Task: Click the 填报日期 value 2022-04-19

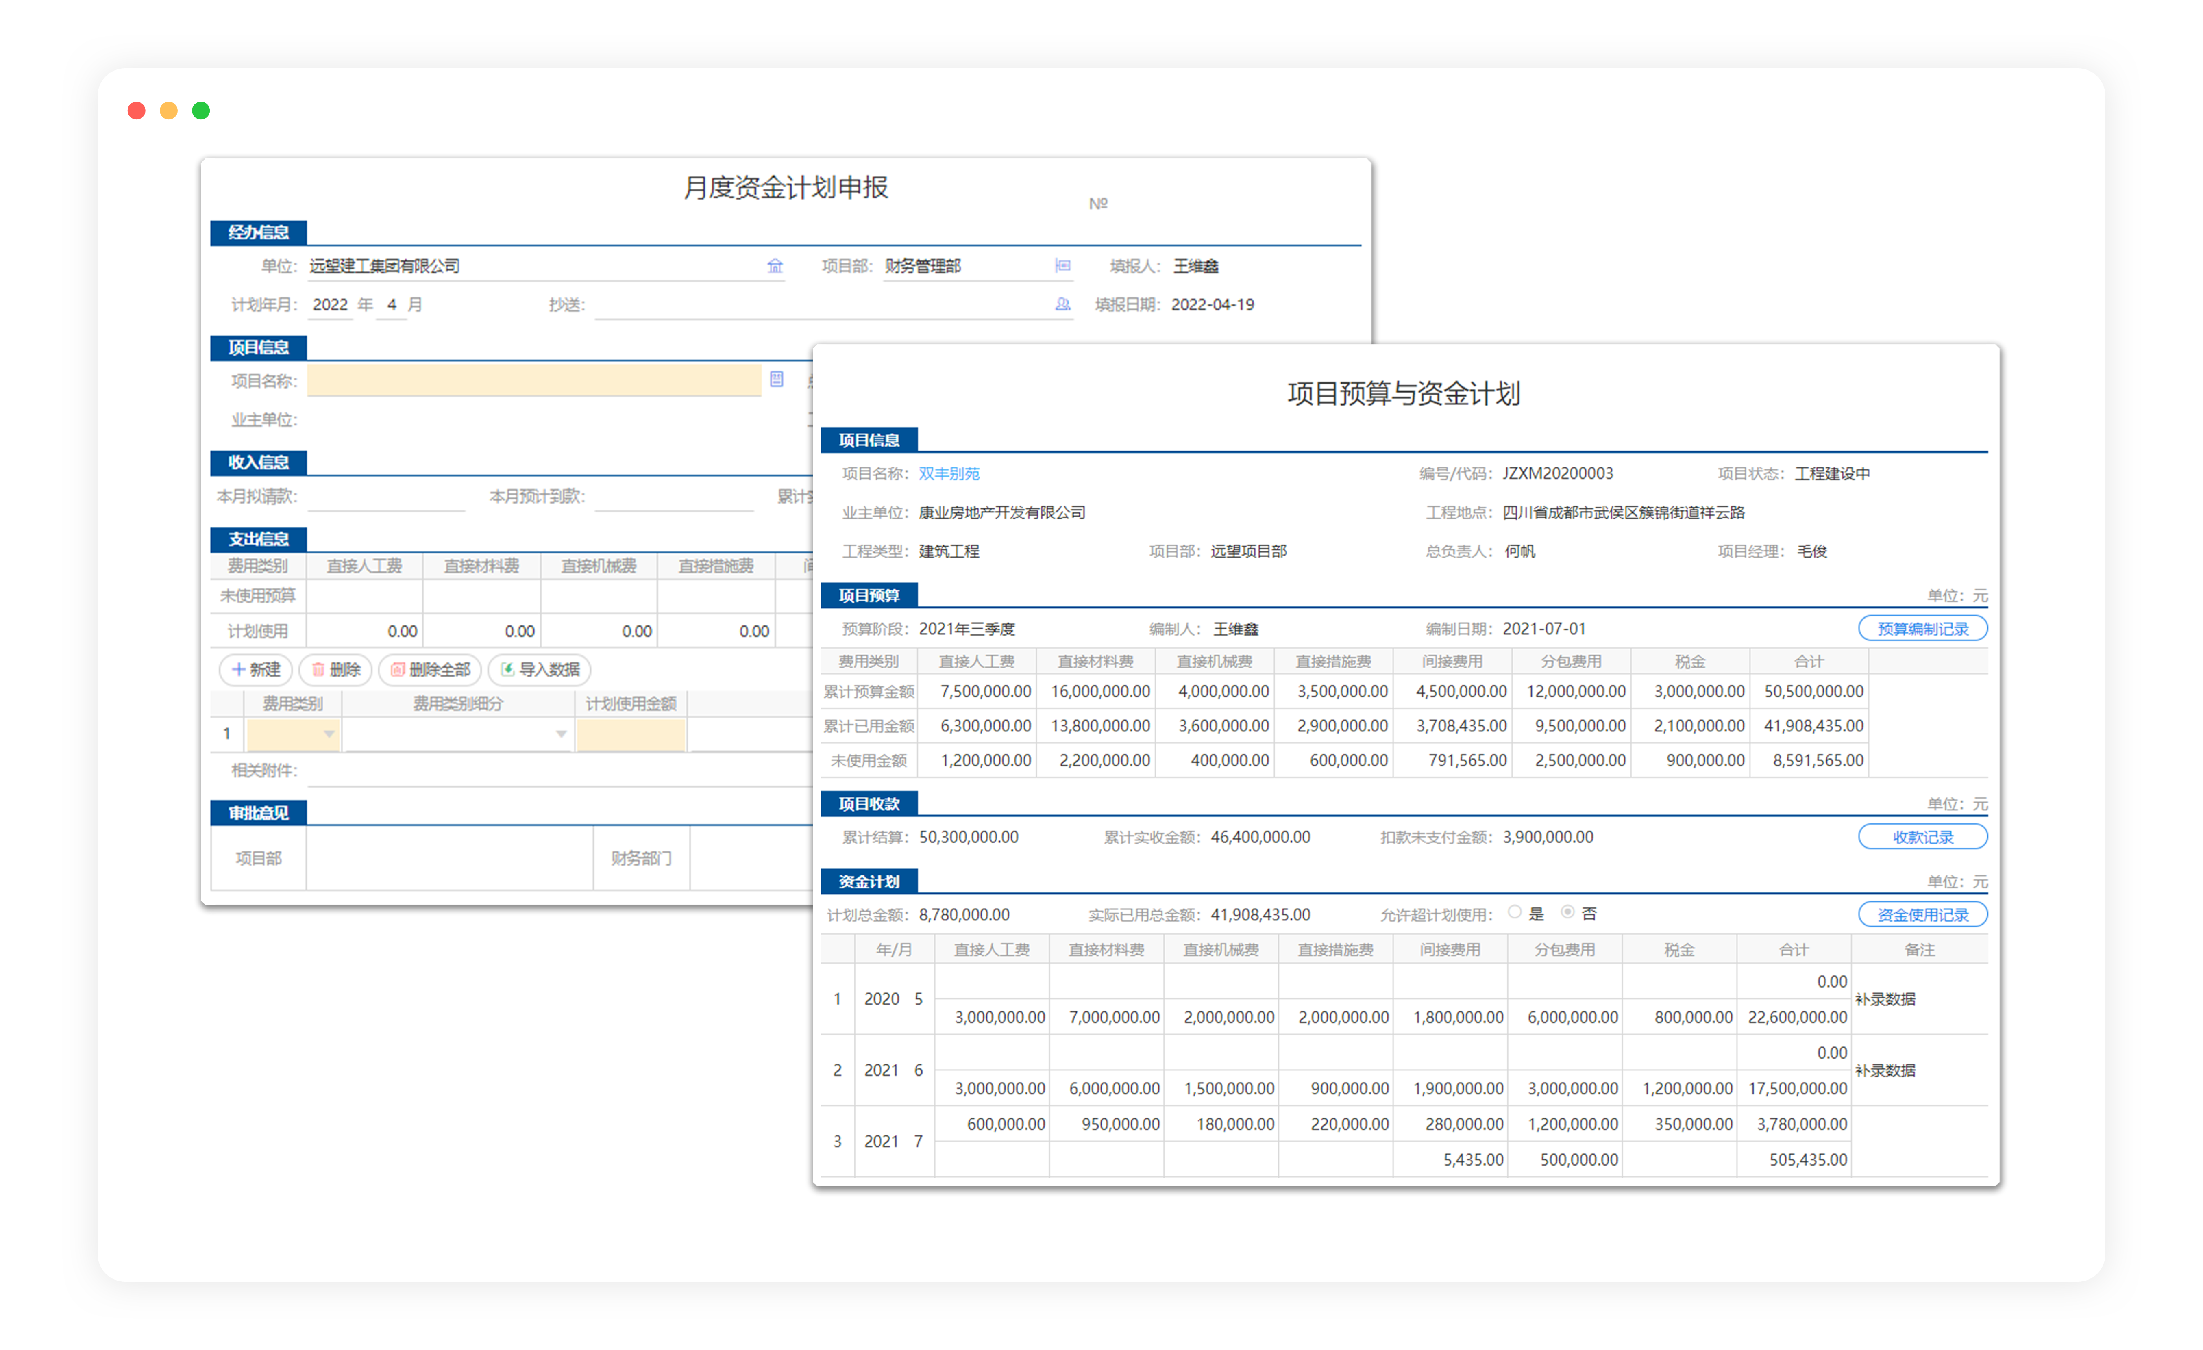Action: tap(1213, 305)
